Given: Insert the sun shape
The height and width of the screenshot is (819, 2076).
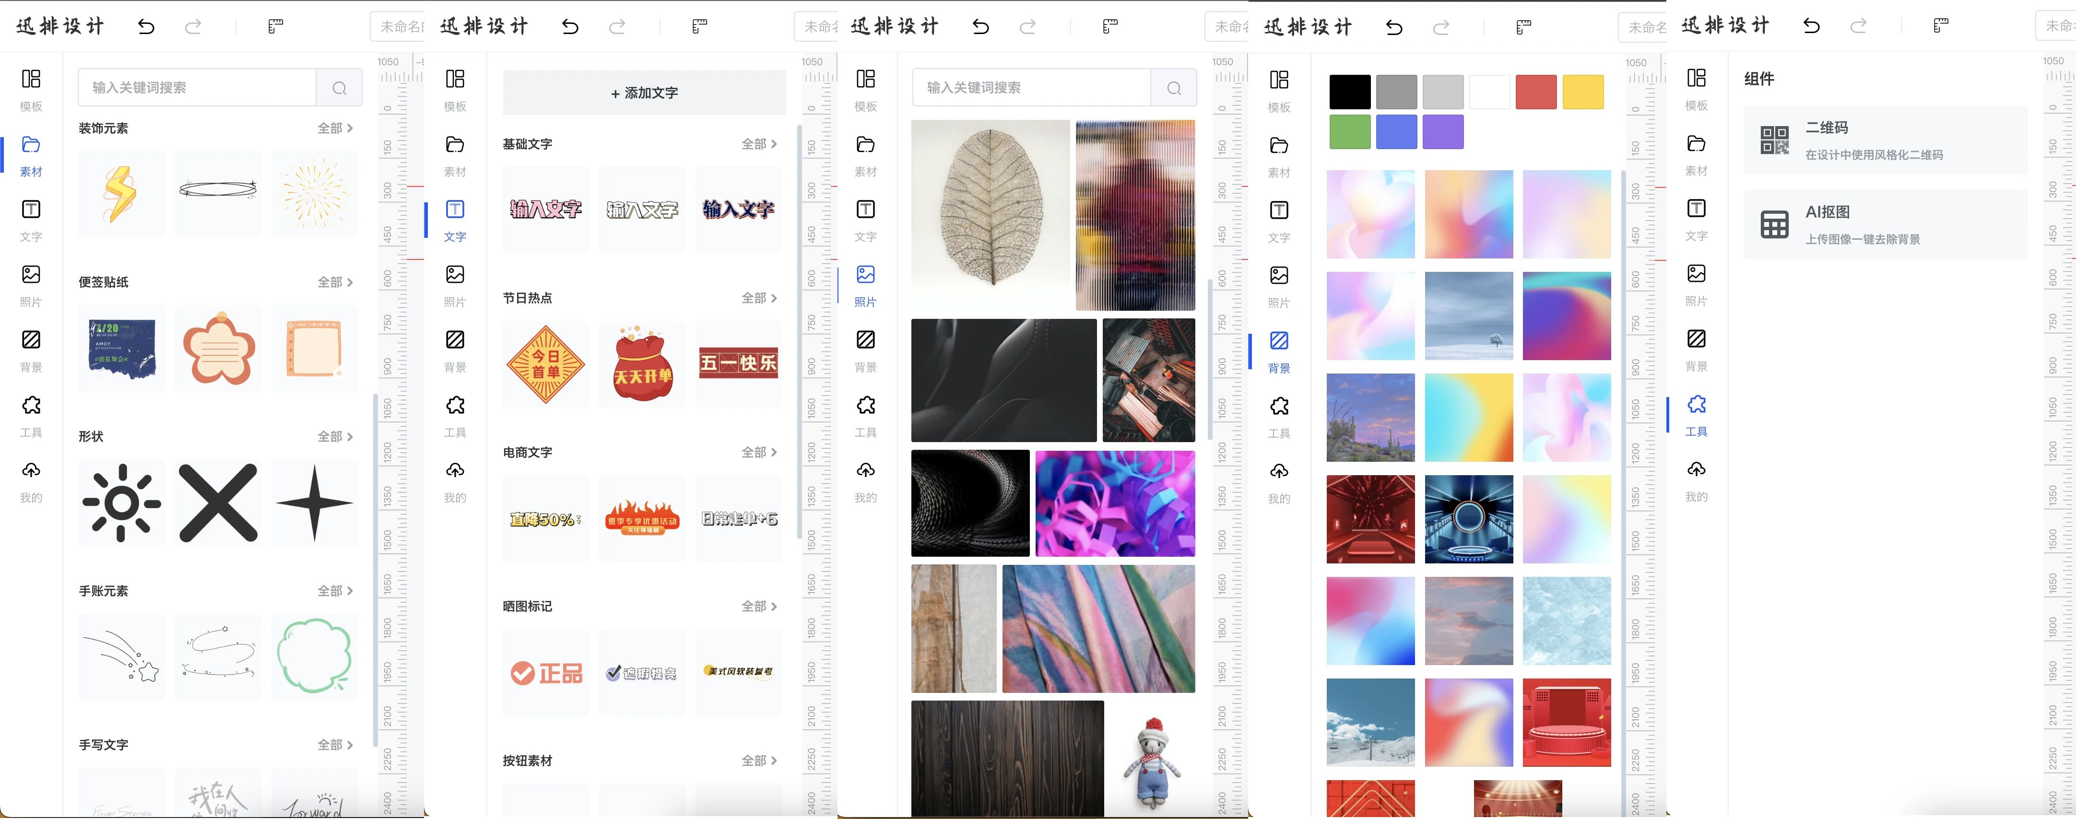Looking at the screenshot, I should (x=121, y=503).
